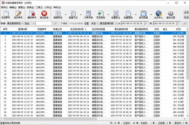
Task: Click the 查询时间 column header
Action: pos(22,29)
